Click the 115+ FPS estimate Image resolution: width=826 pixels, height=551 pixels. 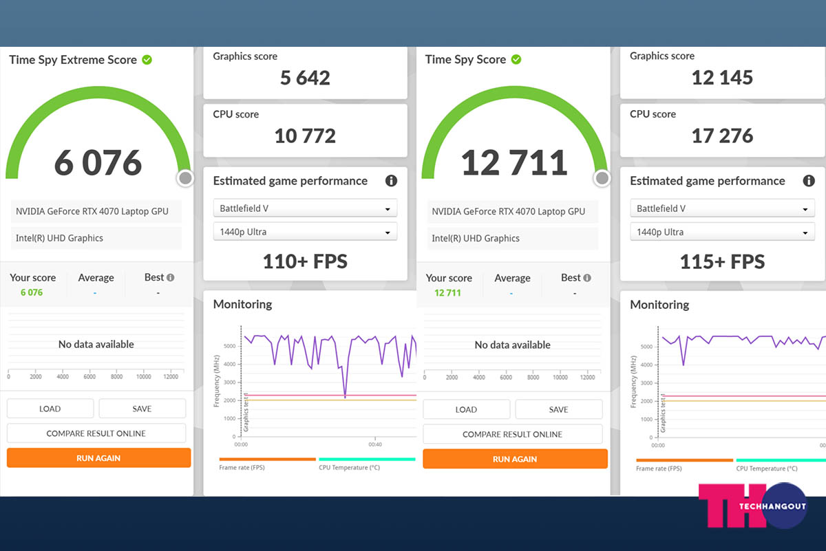pyautogui.click(x=722, y=262)
